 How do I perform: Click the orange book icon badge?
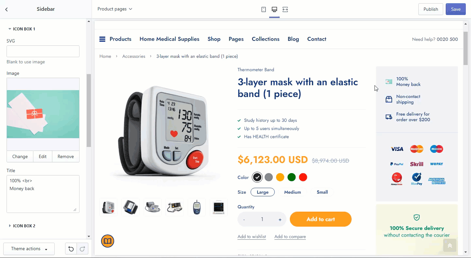pyautogui.click(x=108, y=241)
